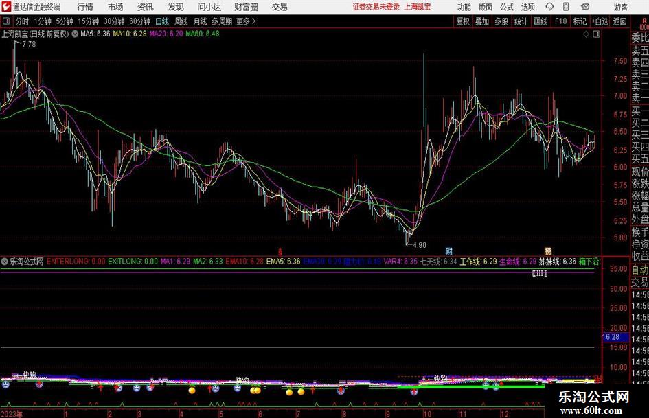Click the 叠加 overlay button

pos(482,21)
